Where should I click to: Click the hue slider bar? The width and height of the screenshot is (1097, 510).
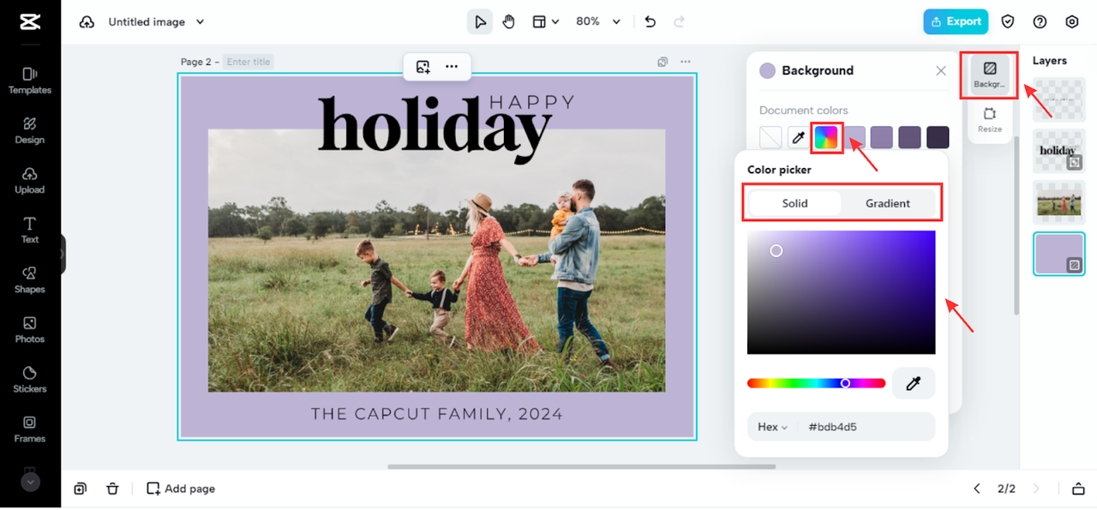(x=816, y=383)
